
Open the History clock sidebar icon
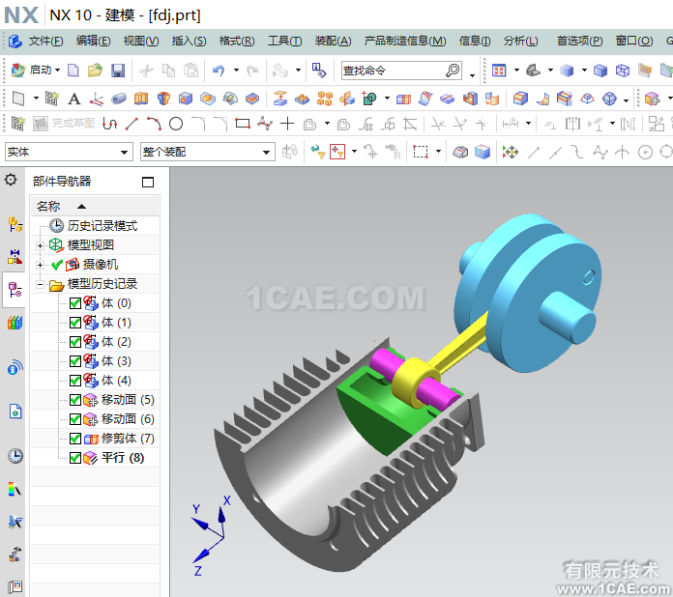(15, 456)
